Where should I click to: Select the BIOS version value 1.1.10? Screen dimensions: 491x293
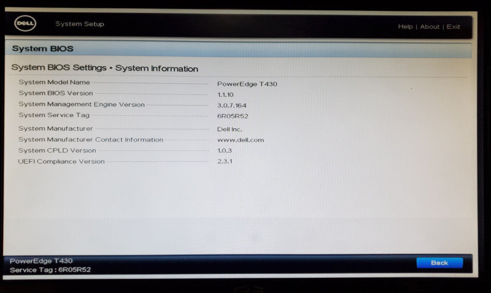tap(225, 94)
